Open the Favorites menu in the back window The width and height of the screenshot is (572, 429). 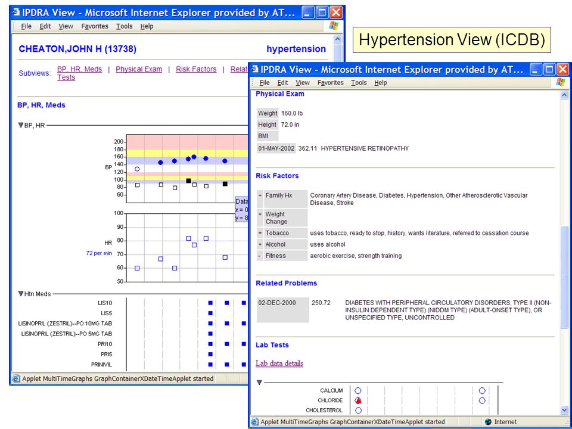click(x=95, y=26)
